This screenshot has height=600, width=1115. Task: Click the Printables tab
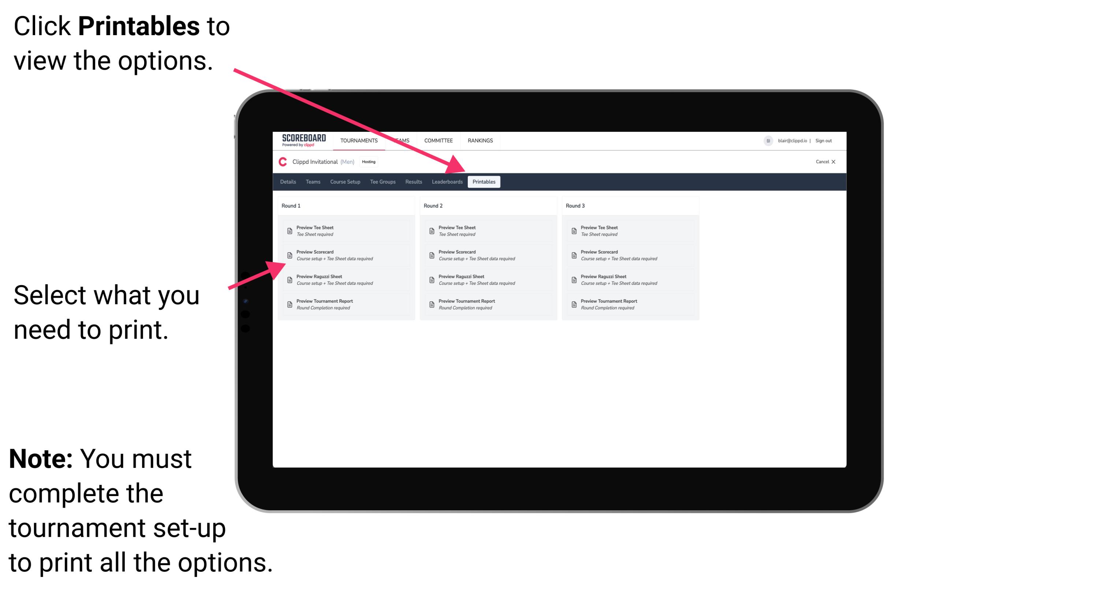point(484,182)
